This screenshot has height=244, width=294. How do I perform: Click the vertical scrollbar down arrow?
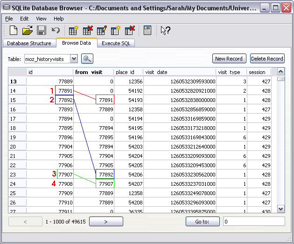pos(280,209)
